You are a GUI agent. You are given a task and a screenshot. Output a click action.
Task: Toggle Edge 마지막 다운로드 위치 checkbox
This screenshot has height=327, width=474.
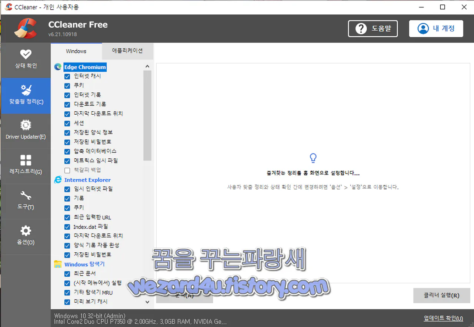click(67, 114)
